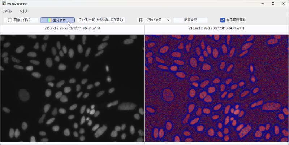Maximize the ImageDebugger window
The width and height of the screenshot is (289, 145).
(x=273, y=3)
